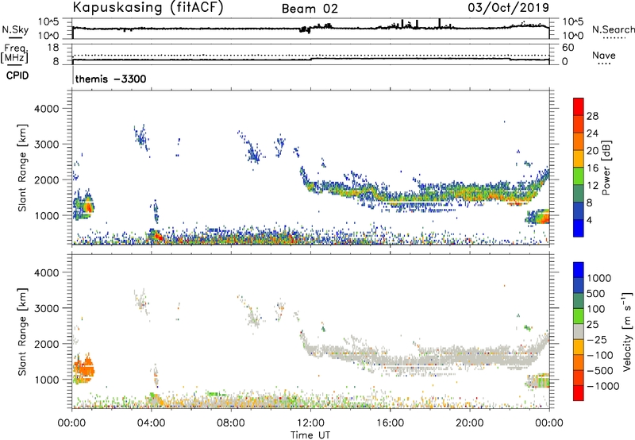635x440 pixels.
Task: Click the 'N.Search' legend label
Action: click(x=613, y=29)
